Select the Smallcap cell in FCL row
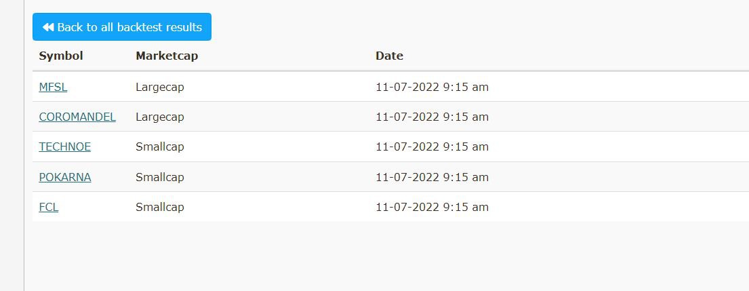The image size is (749, 291). click(x=160, y=207)
